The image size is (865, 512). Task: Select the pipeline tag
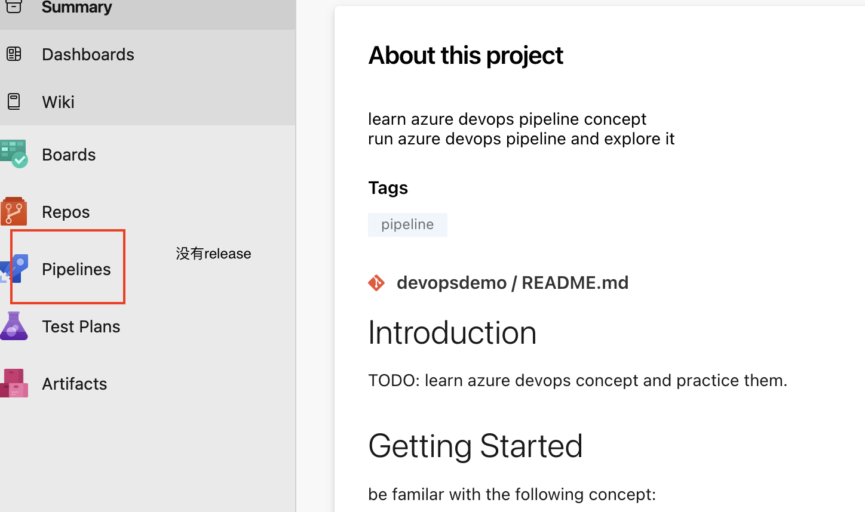coord(407,225)
